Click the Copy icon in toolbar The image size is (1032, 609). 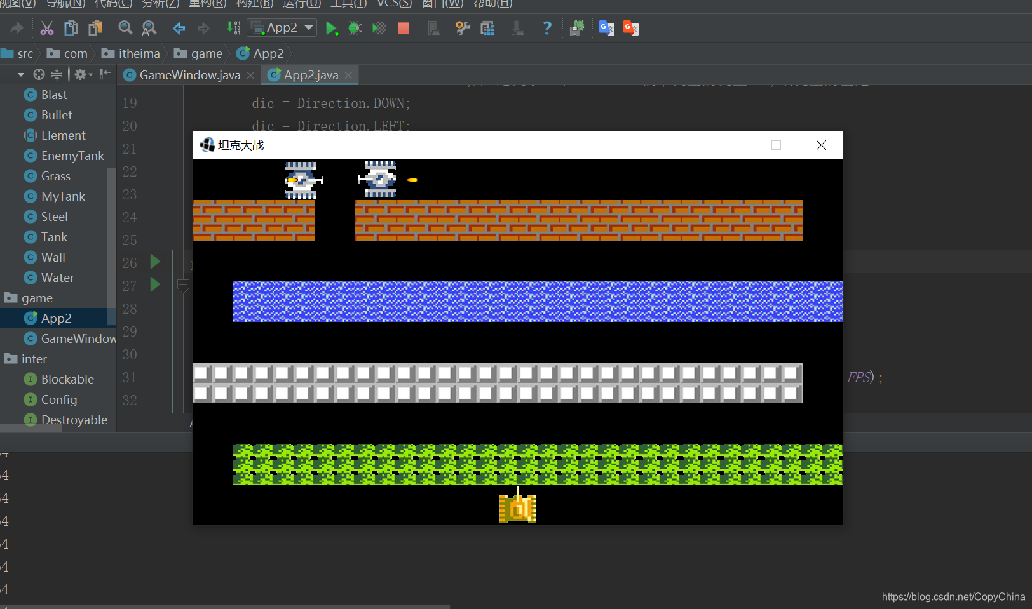point(71,28)
